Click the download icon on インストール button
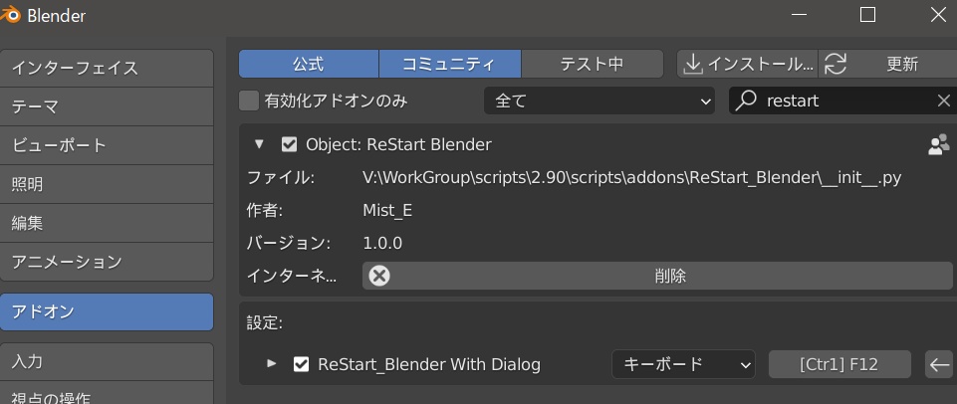This screenshot has height=404, width=957. click(692, 64)
